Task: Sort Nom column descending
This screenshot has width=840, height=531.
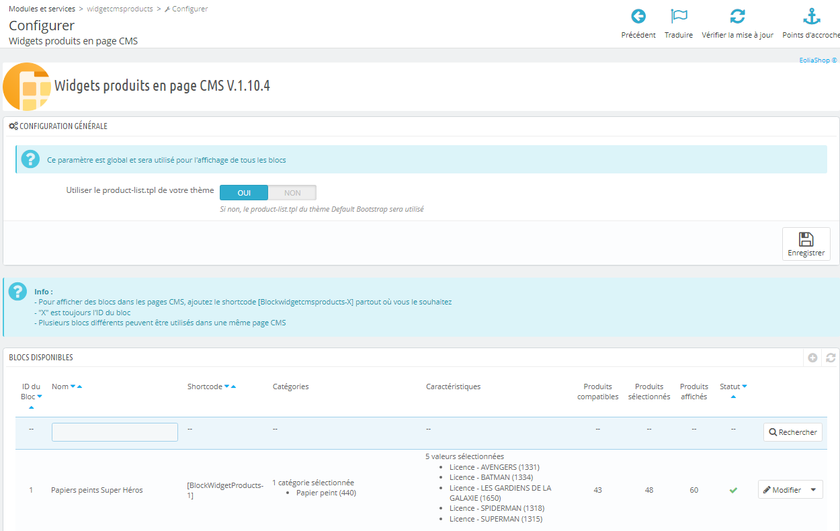Action: pos(73,386)
